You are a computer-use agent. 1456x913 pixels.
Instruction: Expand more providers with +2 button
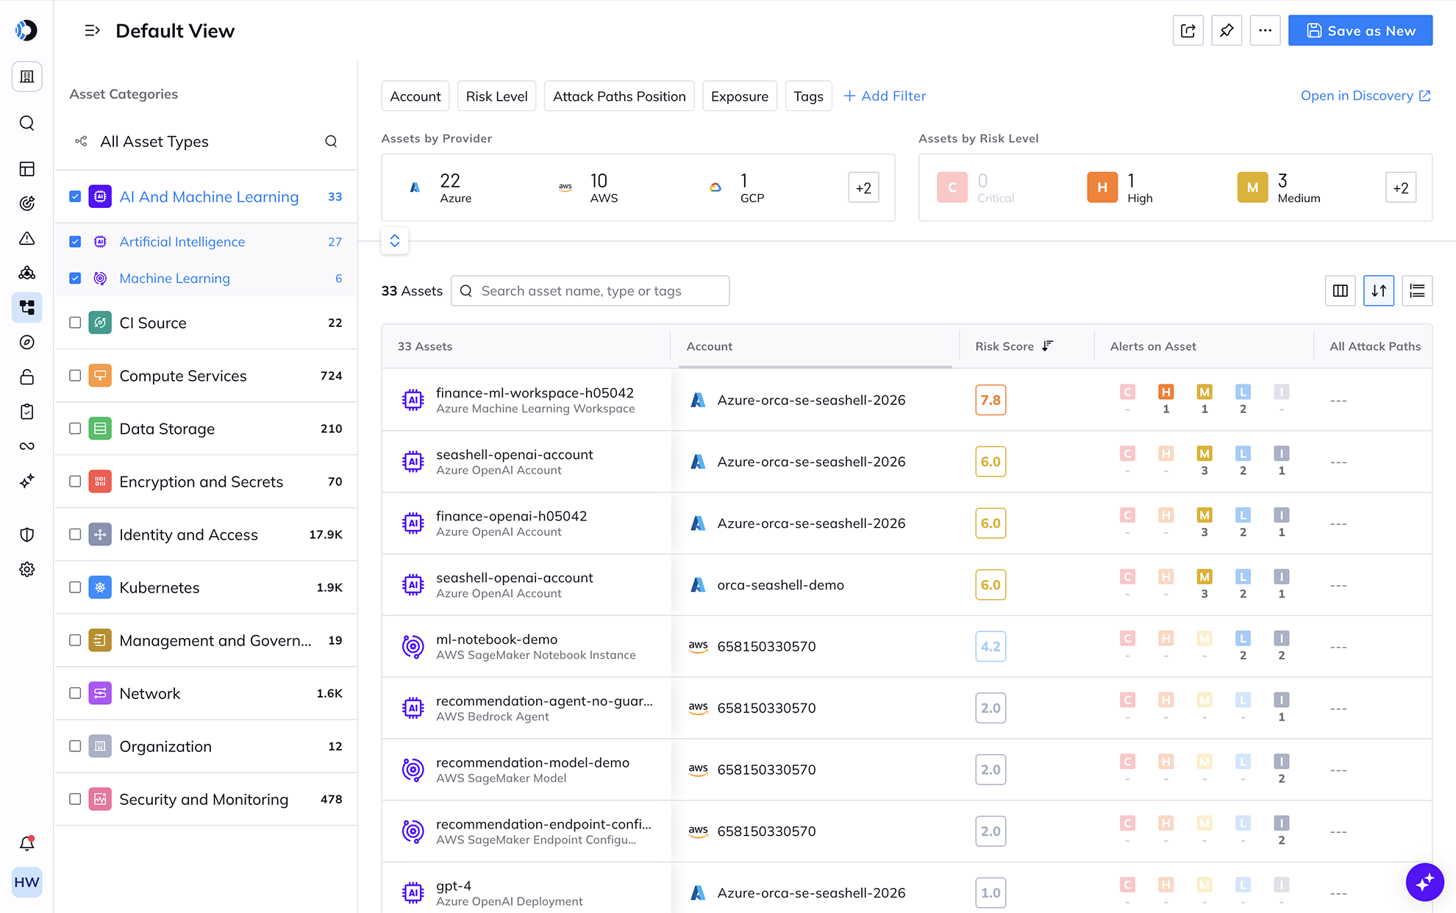[x=863, y=187]
